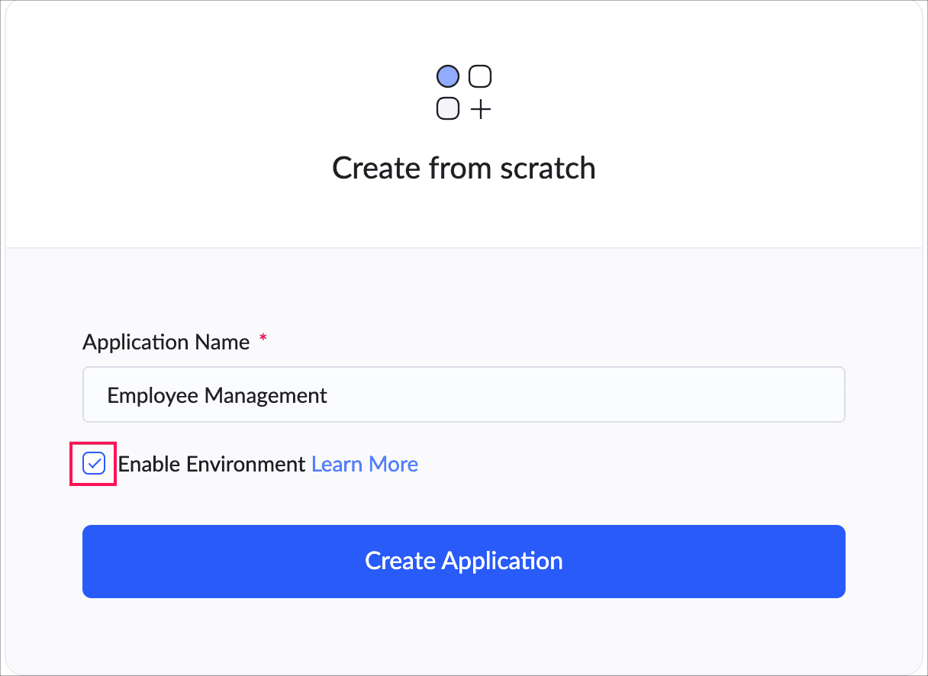Image resolution: width=928 pixels, height=676 pixels.
Task: Click the checkmark inside the Enable Environment box
Action: point(94,463)
